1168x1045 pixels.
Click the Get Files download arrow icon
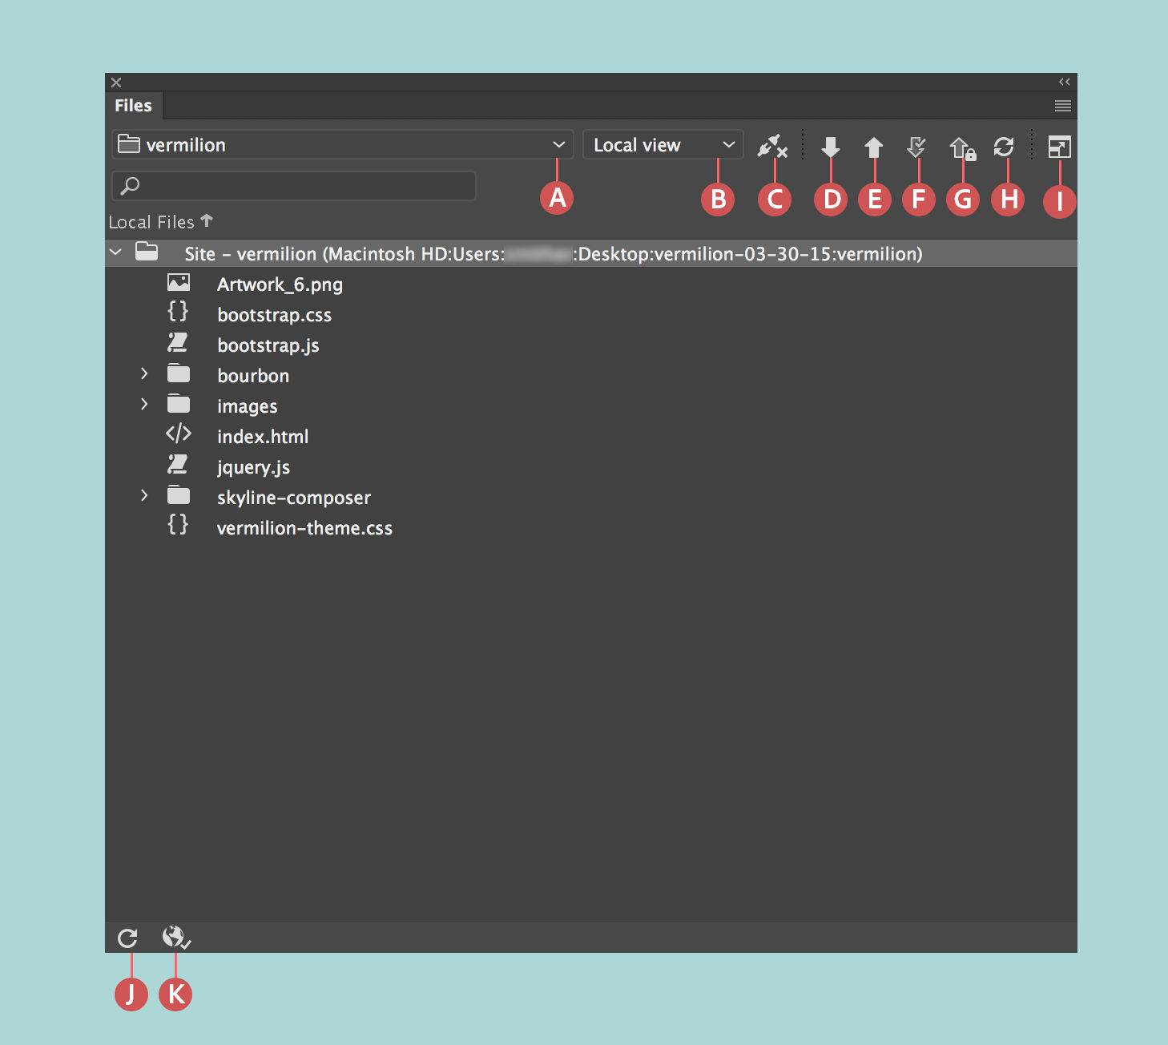830,147
